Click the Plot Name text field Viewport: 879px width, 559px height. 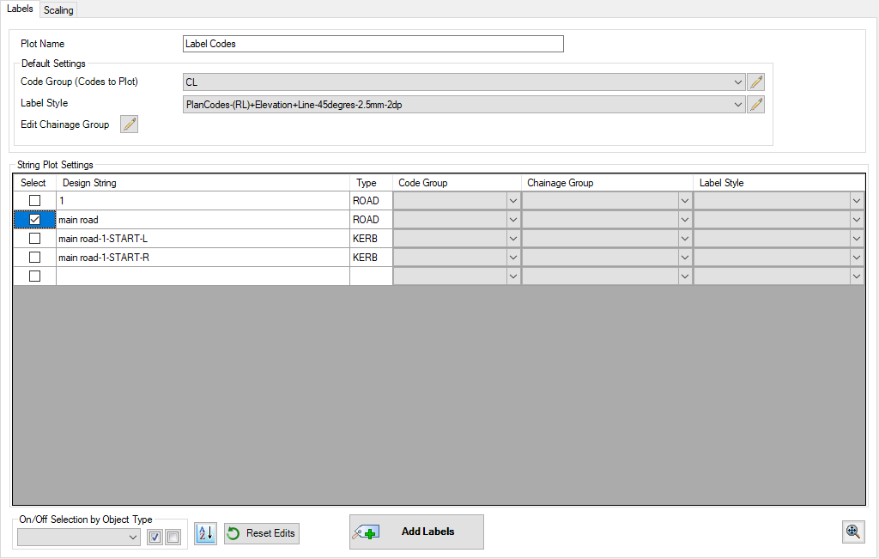pos(373,44)
